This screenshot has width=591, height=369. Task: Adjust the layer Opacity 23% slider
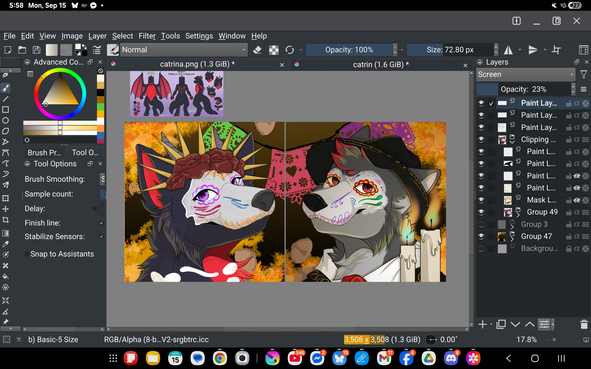pos(523,89)
